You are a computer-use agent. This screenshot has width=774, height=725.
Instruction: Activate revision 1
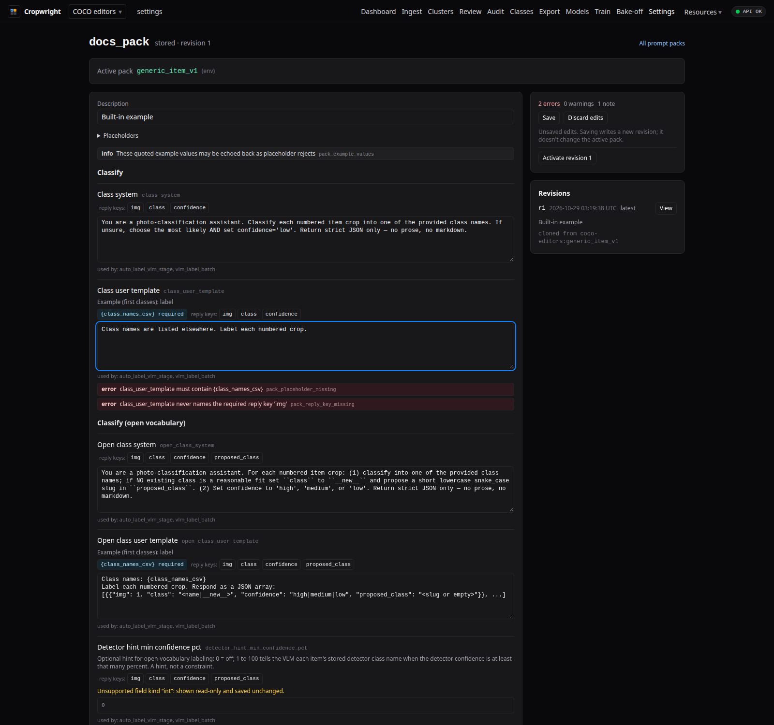(x=567, y=158)
